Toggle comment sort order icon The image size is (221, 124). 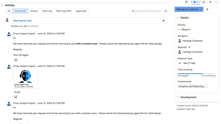(166, 11)
